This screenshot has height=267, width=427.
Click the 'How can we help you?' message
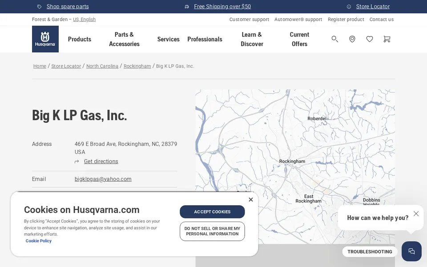(378, 218)
